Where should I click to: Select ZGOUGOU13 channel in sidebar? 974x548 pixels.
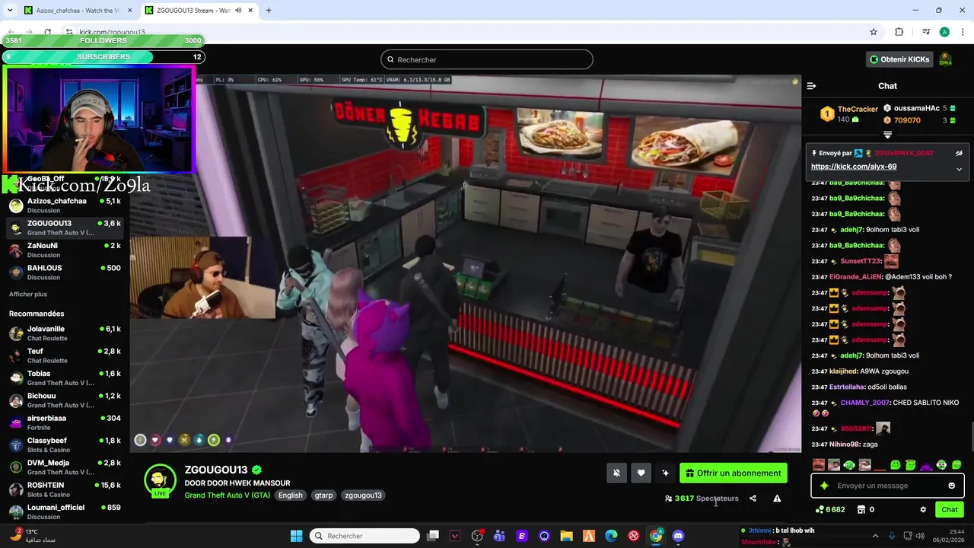(x=65, y=228)
